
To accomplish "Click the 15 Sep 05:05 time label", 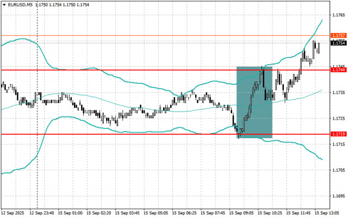I will pos(156,213).
